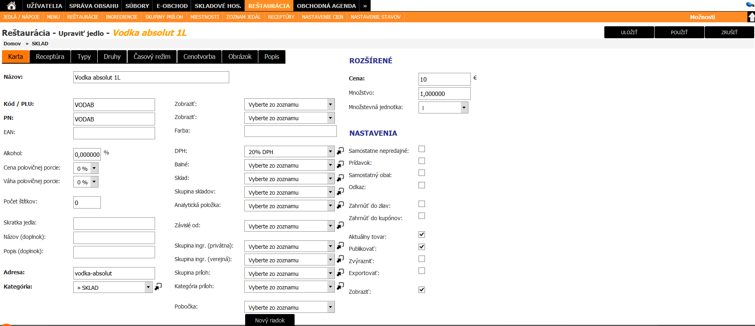The image size is (755, 326).
Task: Open lookup icon next to Kategória dropdown
Action: [x=158, y=287]
